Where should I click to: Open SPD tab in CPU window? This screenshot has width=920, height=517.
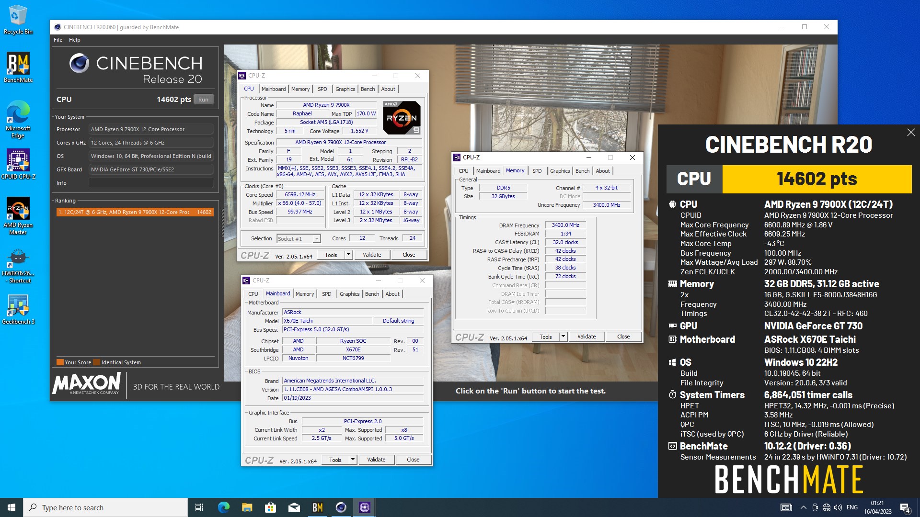322,89
